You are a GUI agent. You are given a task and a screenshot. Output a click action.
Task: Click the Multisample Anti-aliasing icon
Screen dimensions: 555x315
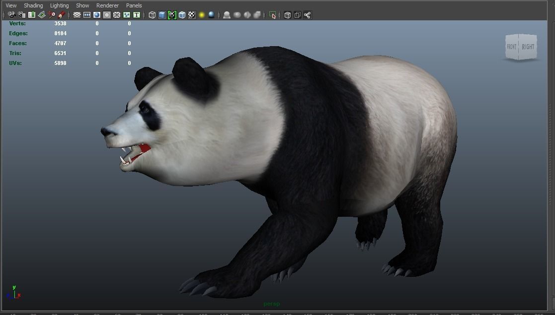coord(257,15)
